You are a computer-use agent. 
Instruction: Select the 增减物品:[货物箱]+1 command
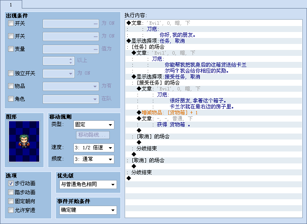click(x=214, y=113)
